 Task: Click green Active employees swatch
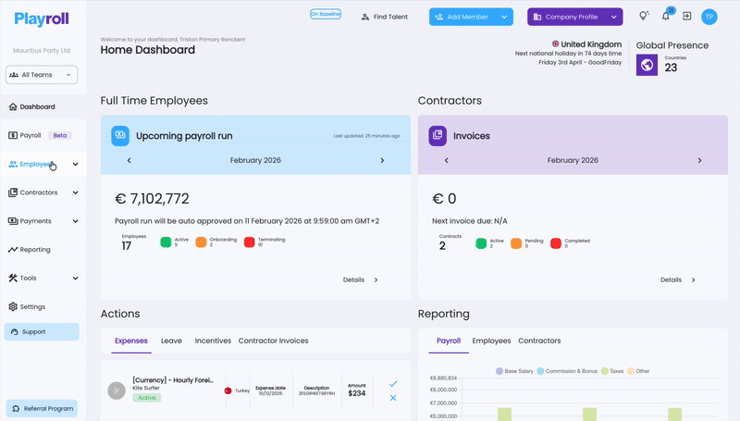tap(166, 242)
